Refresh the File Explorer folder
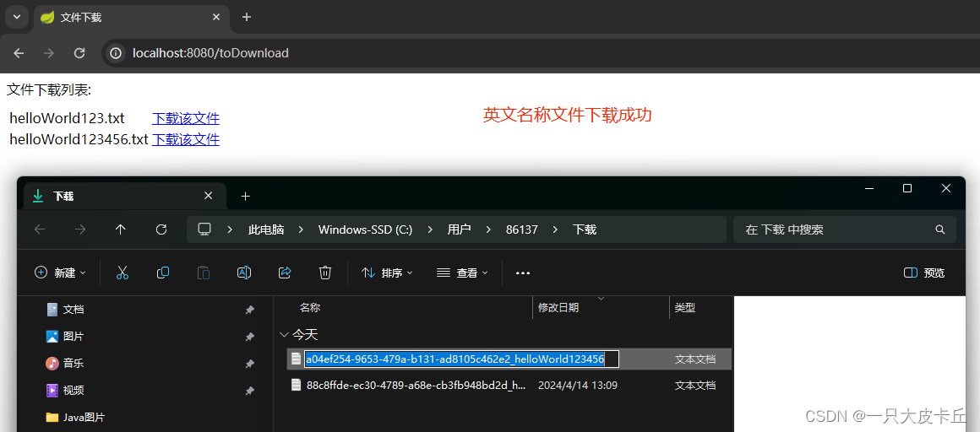The height and width of the screenshot is (432, 980). coord(161,229)
